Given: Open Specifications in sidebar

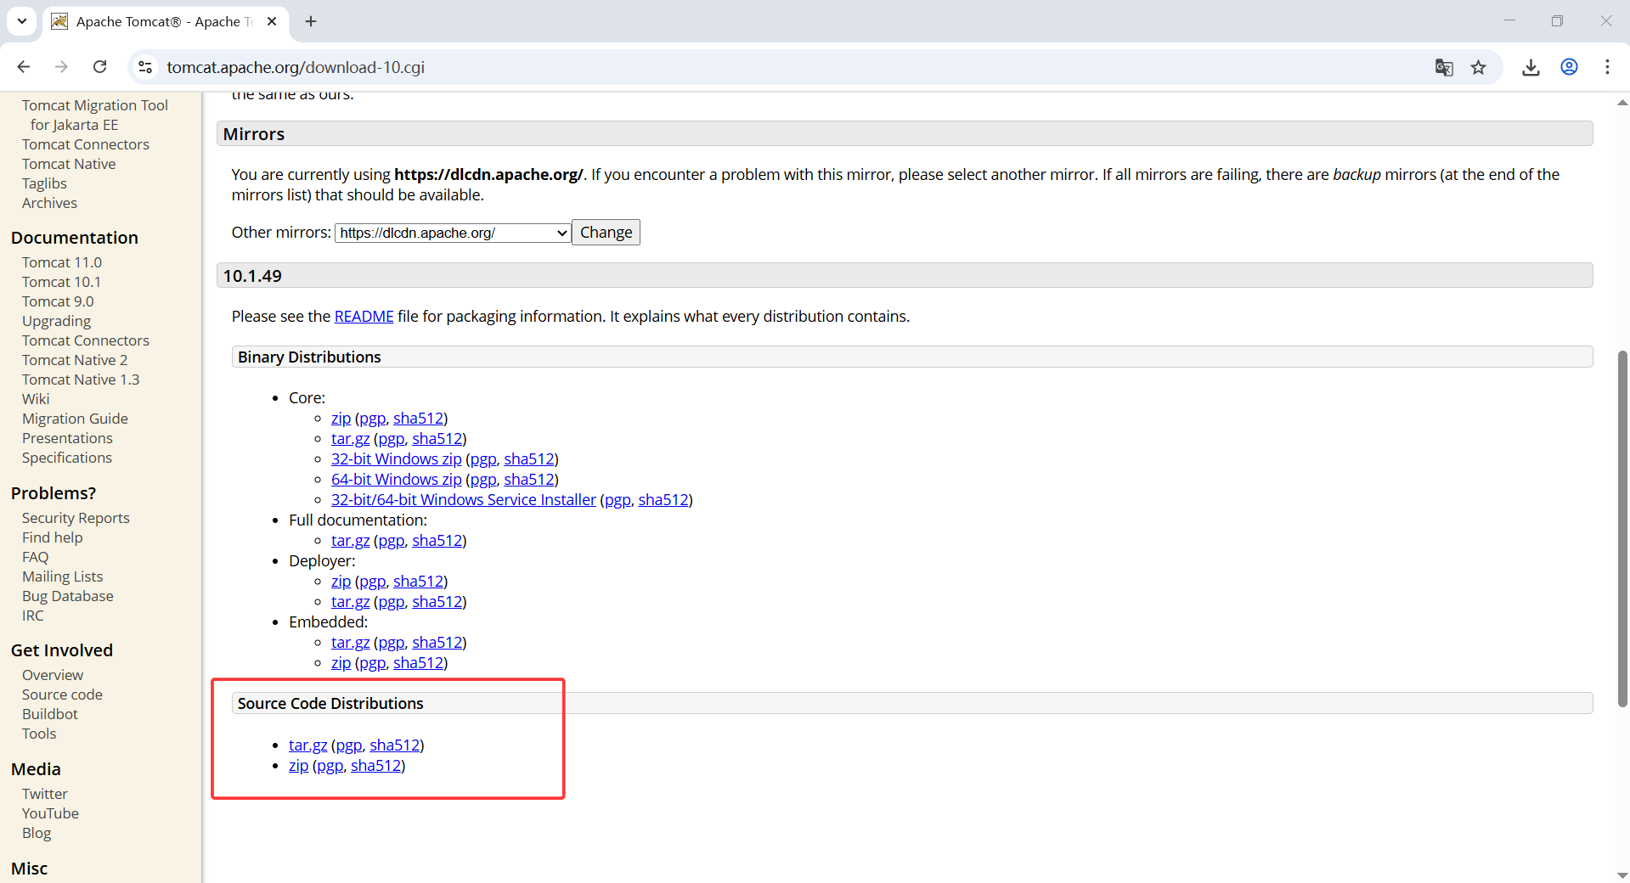Looking at the screenshot, I should [x=67, y=458].
